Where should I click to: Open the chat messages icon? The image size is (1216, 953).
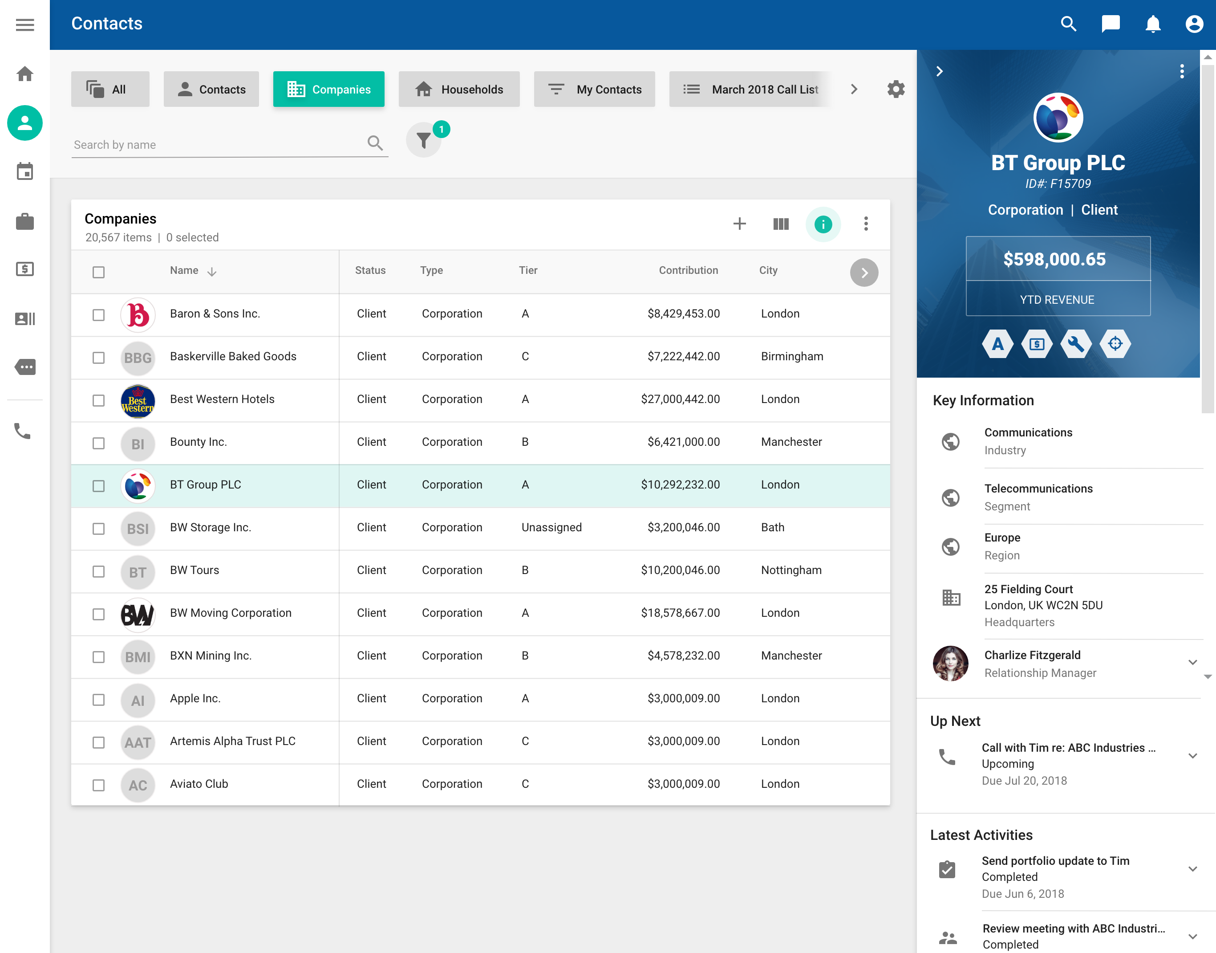pos(1110,24)
